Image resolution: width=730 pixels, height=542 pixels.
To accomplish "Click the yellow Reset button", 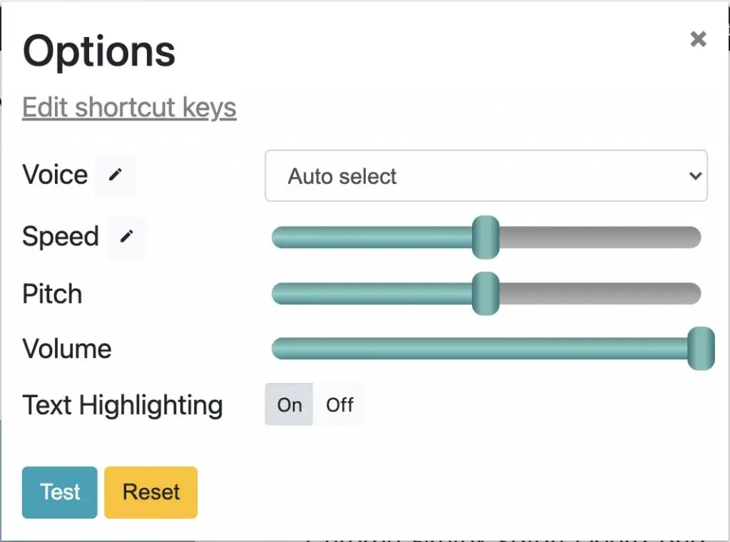I will click(151, 492).
